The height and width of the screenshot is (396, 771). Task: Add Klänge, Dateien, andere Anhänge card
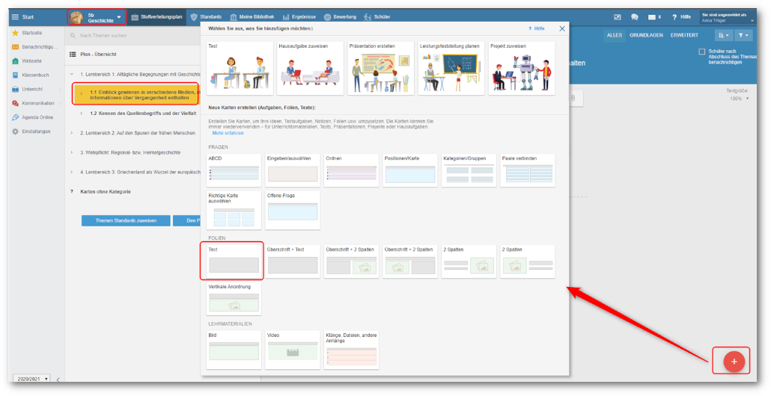click(x=352, y=350)
